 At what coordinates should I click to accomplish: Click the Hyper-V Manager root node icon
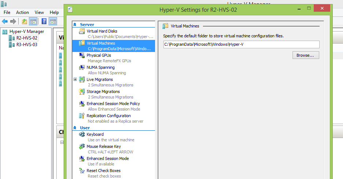(5, 32)
